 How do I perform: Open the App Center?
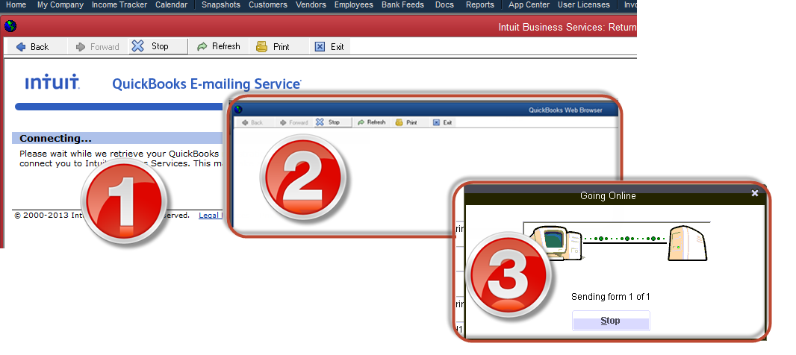(529, 4)
